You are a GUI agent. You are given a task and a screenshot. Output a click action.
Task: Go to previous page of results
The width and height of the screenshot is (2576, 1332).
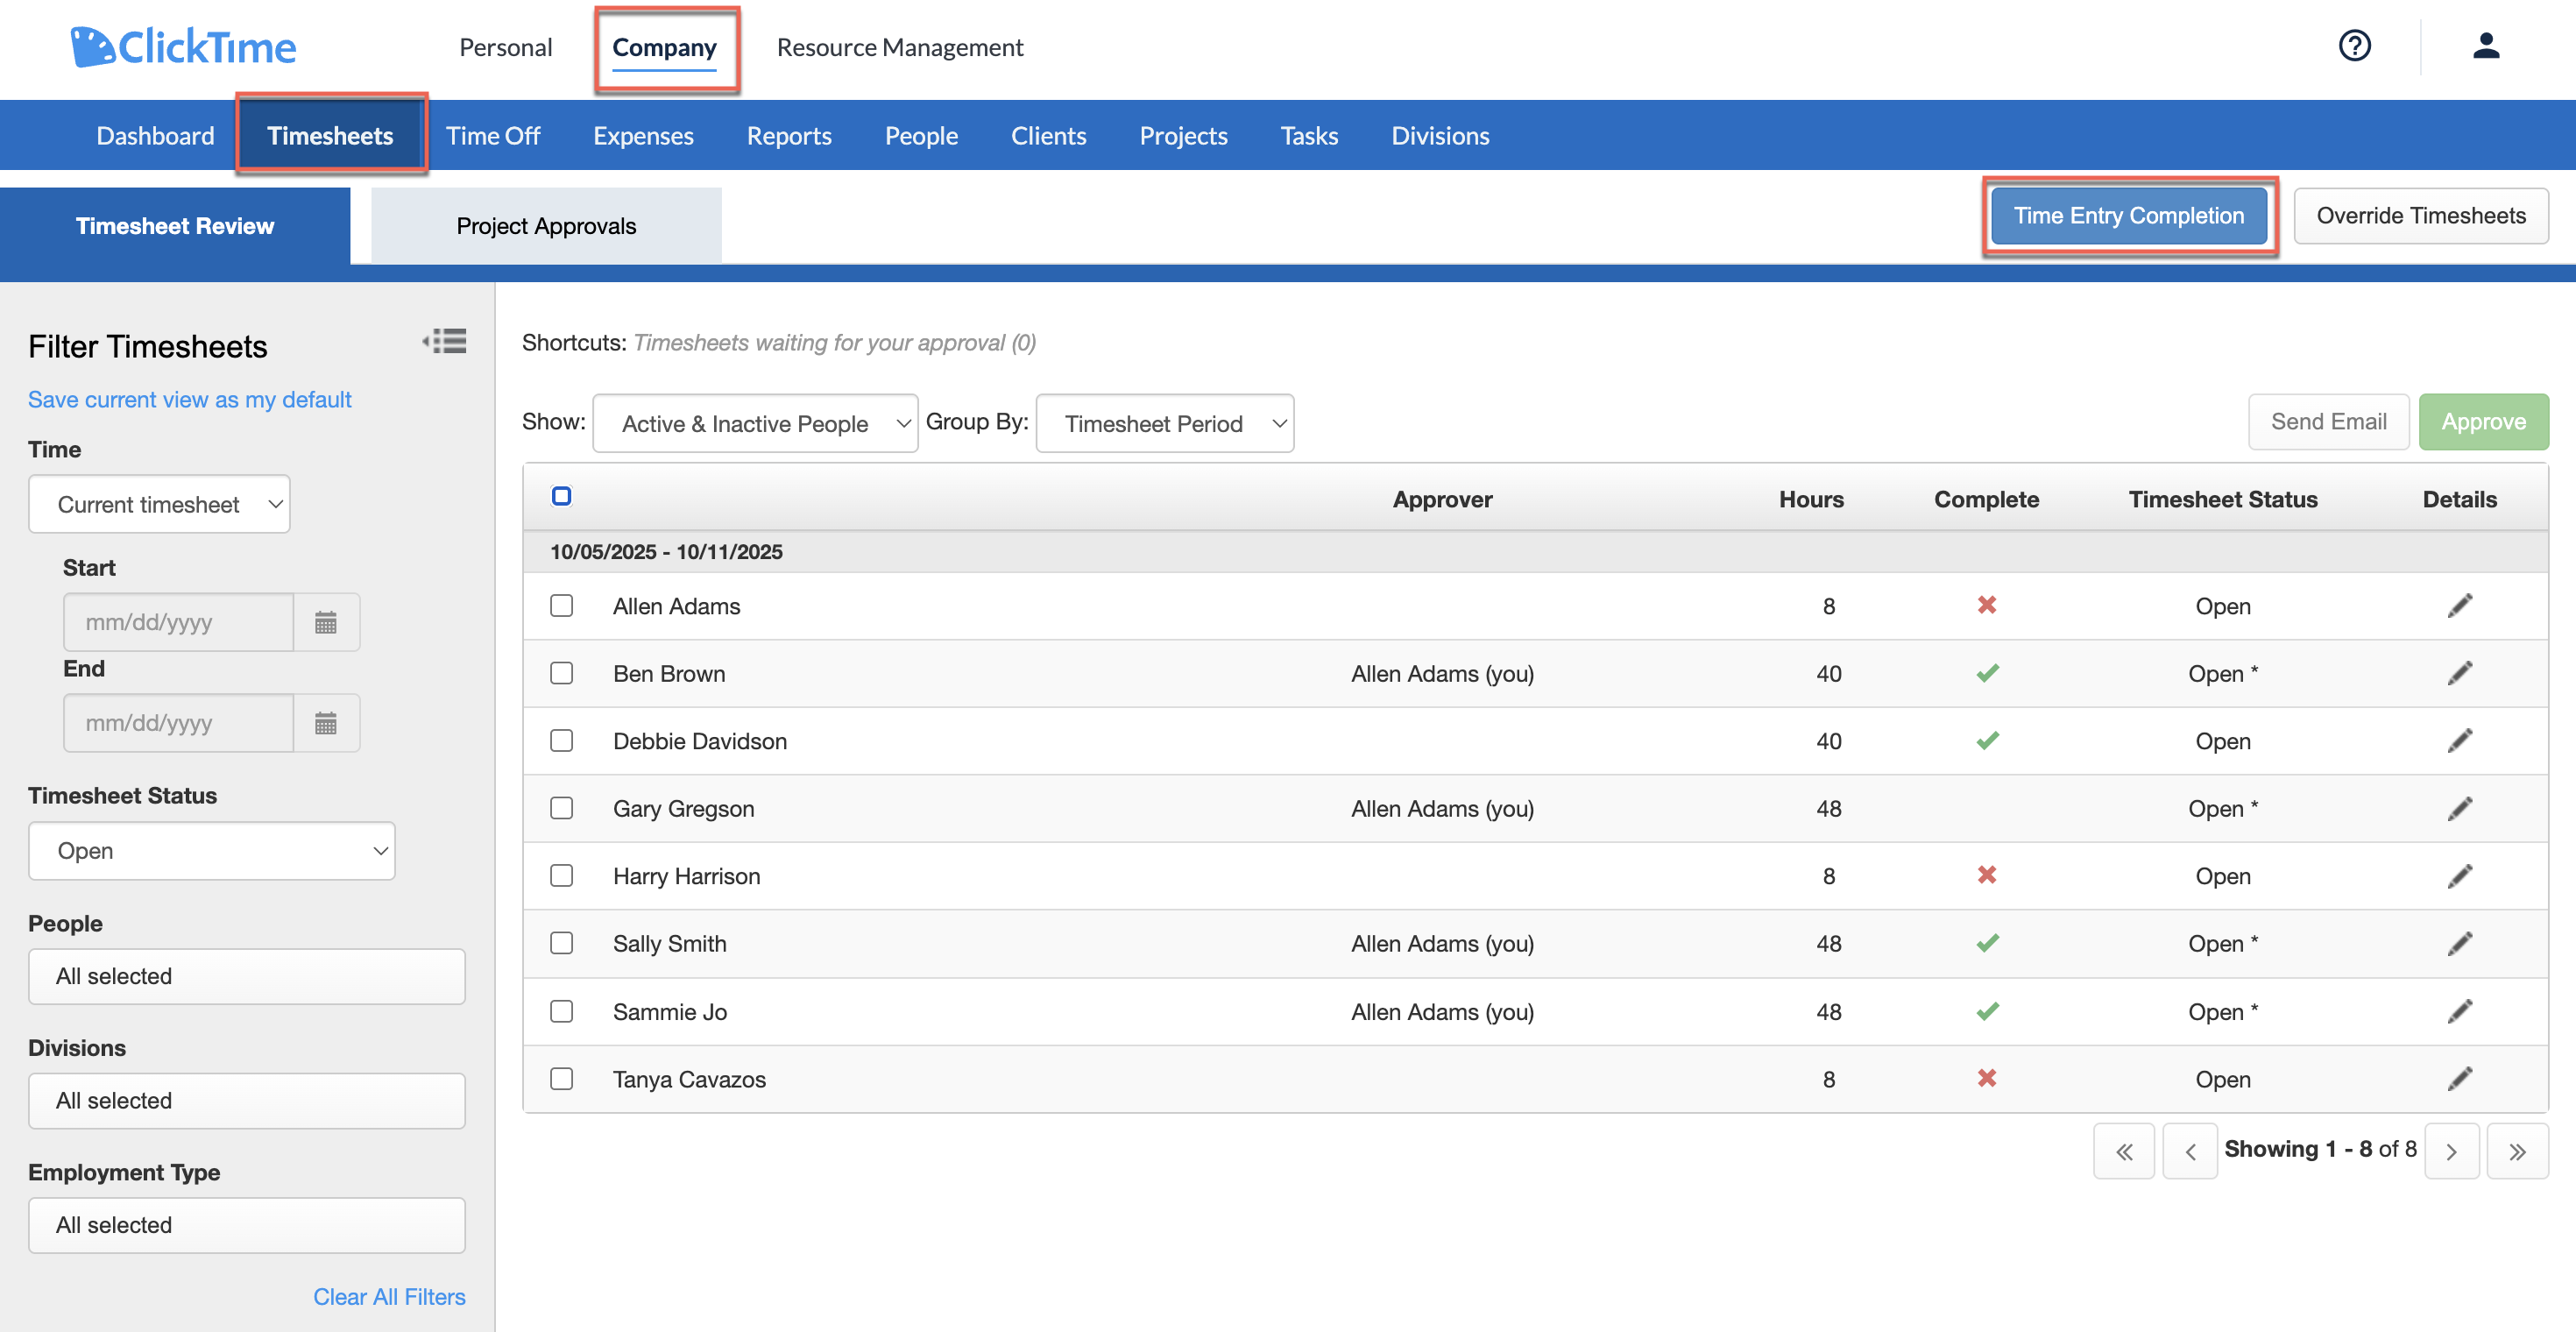(2190, 1151)
